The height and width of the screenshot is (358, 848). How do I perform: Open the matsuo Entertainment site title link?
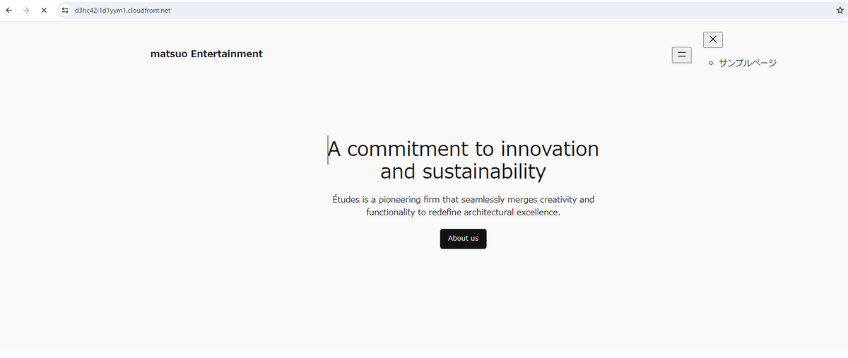pyautogui.click(x=206, y=54)
